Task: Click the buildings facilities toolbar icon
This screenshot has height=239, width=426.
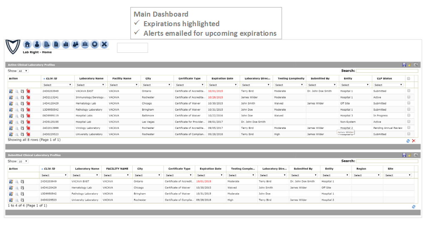Action: click(x=85, y=44)
